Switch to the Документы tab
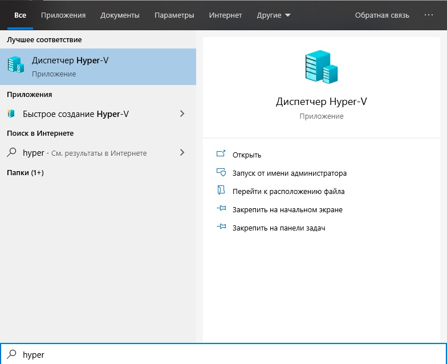The image size is (447, 364). point(119,15)
